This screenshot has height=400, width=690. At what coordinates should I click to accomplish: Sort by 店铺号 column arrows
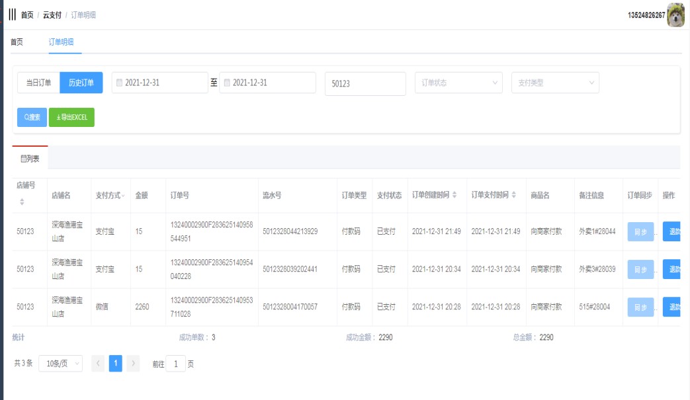tap(21, 202)
